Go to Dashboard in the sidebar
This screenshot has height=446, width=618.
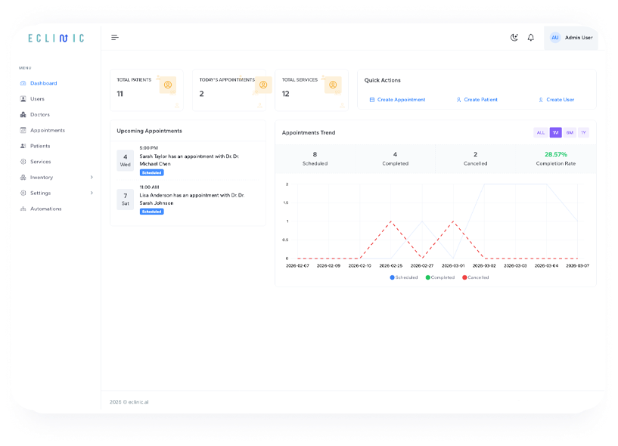pos(43,83)
